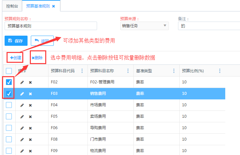Open the 预算科目代码 column menu dots
This screenshot has height=155, width=240.
pos(82,71)
